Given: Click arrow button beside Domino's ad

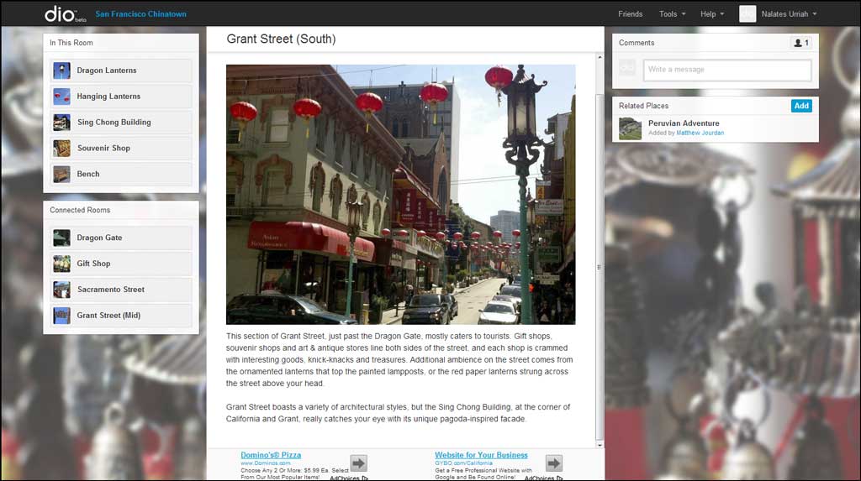Looking at the screenshot, I should pos(358,463).
